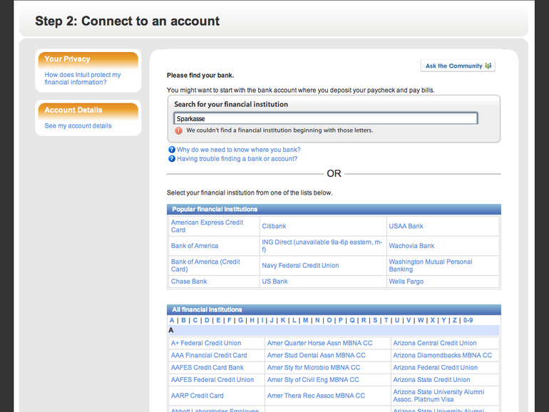Viewport: 549px width, 412px height.
Task: Jump to letter T in alphabet index
Action: coord(386,320)
